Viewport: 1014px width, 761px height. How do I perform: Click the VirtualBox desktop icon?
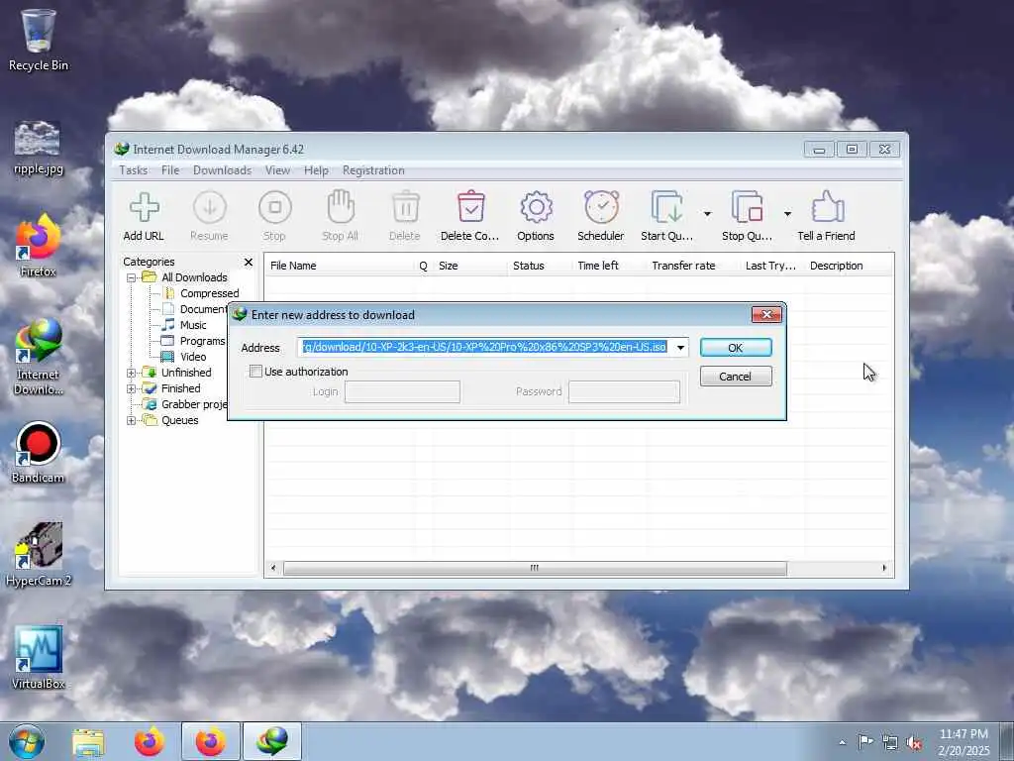pyautogui.click(x=39, y=658)
